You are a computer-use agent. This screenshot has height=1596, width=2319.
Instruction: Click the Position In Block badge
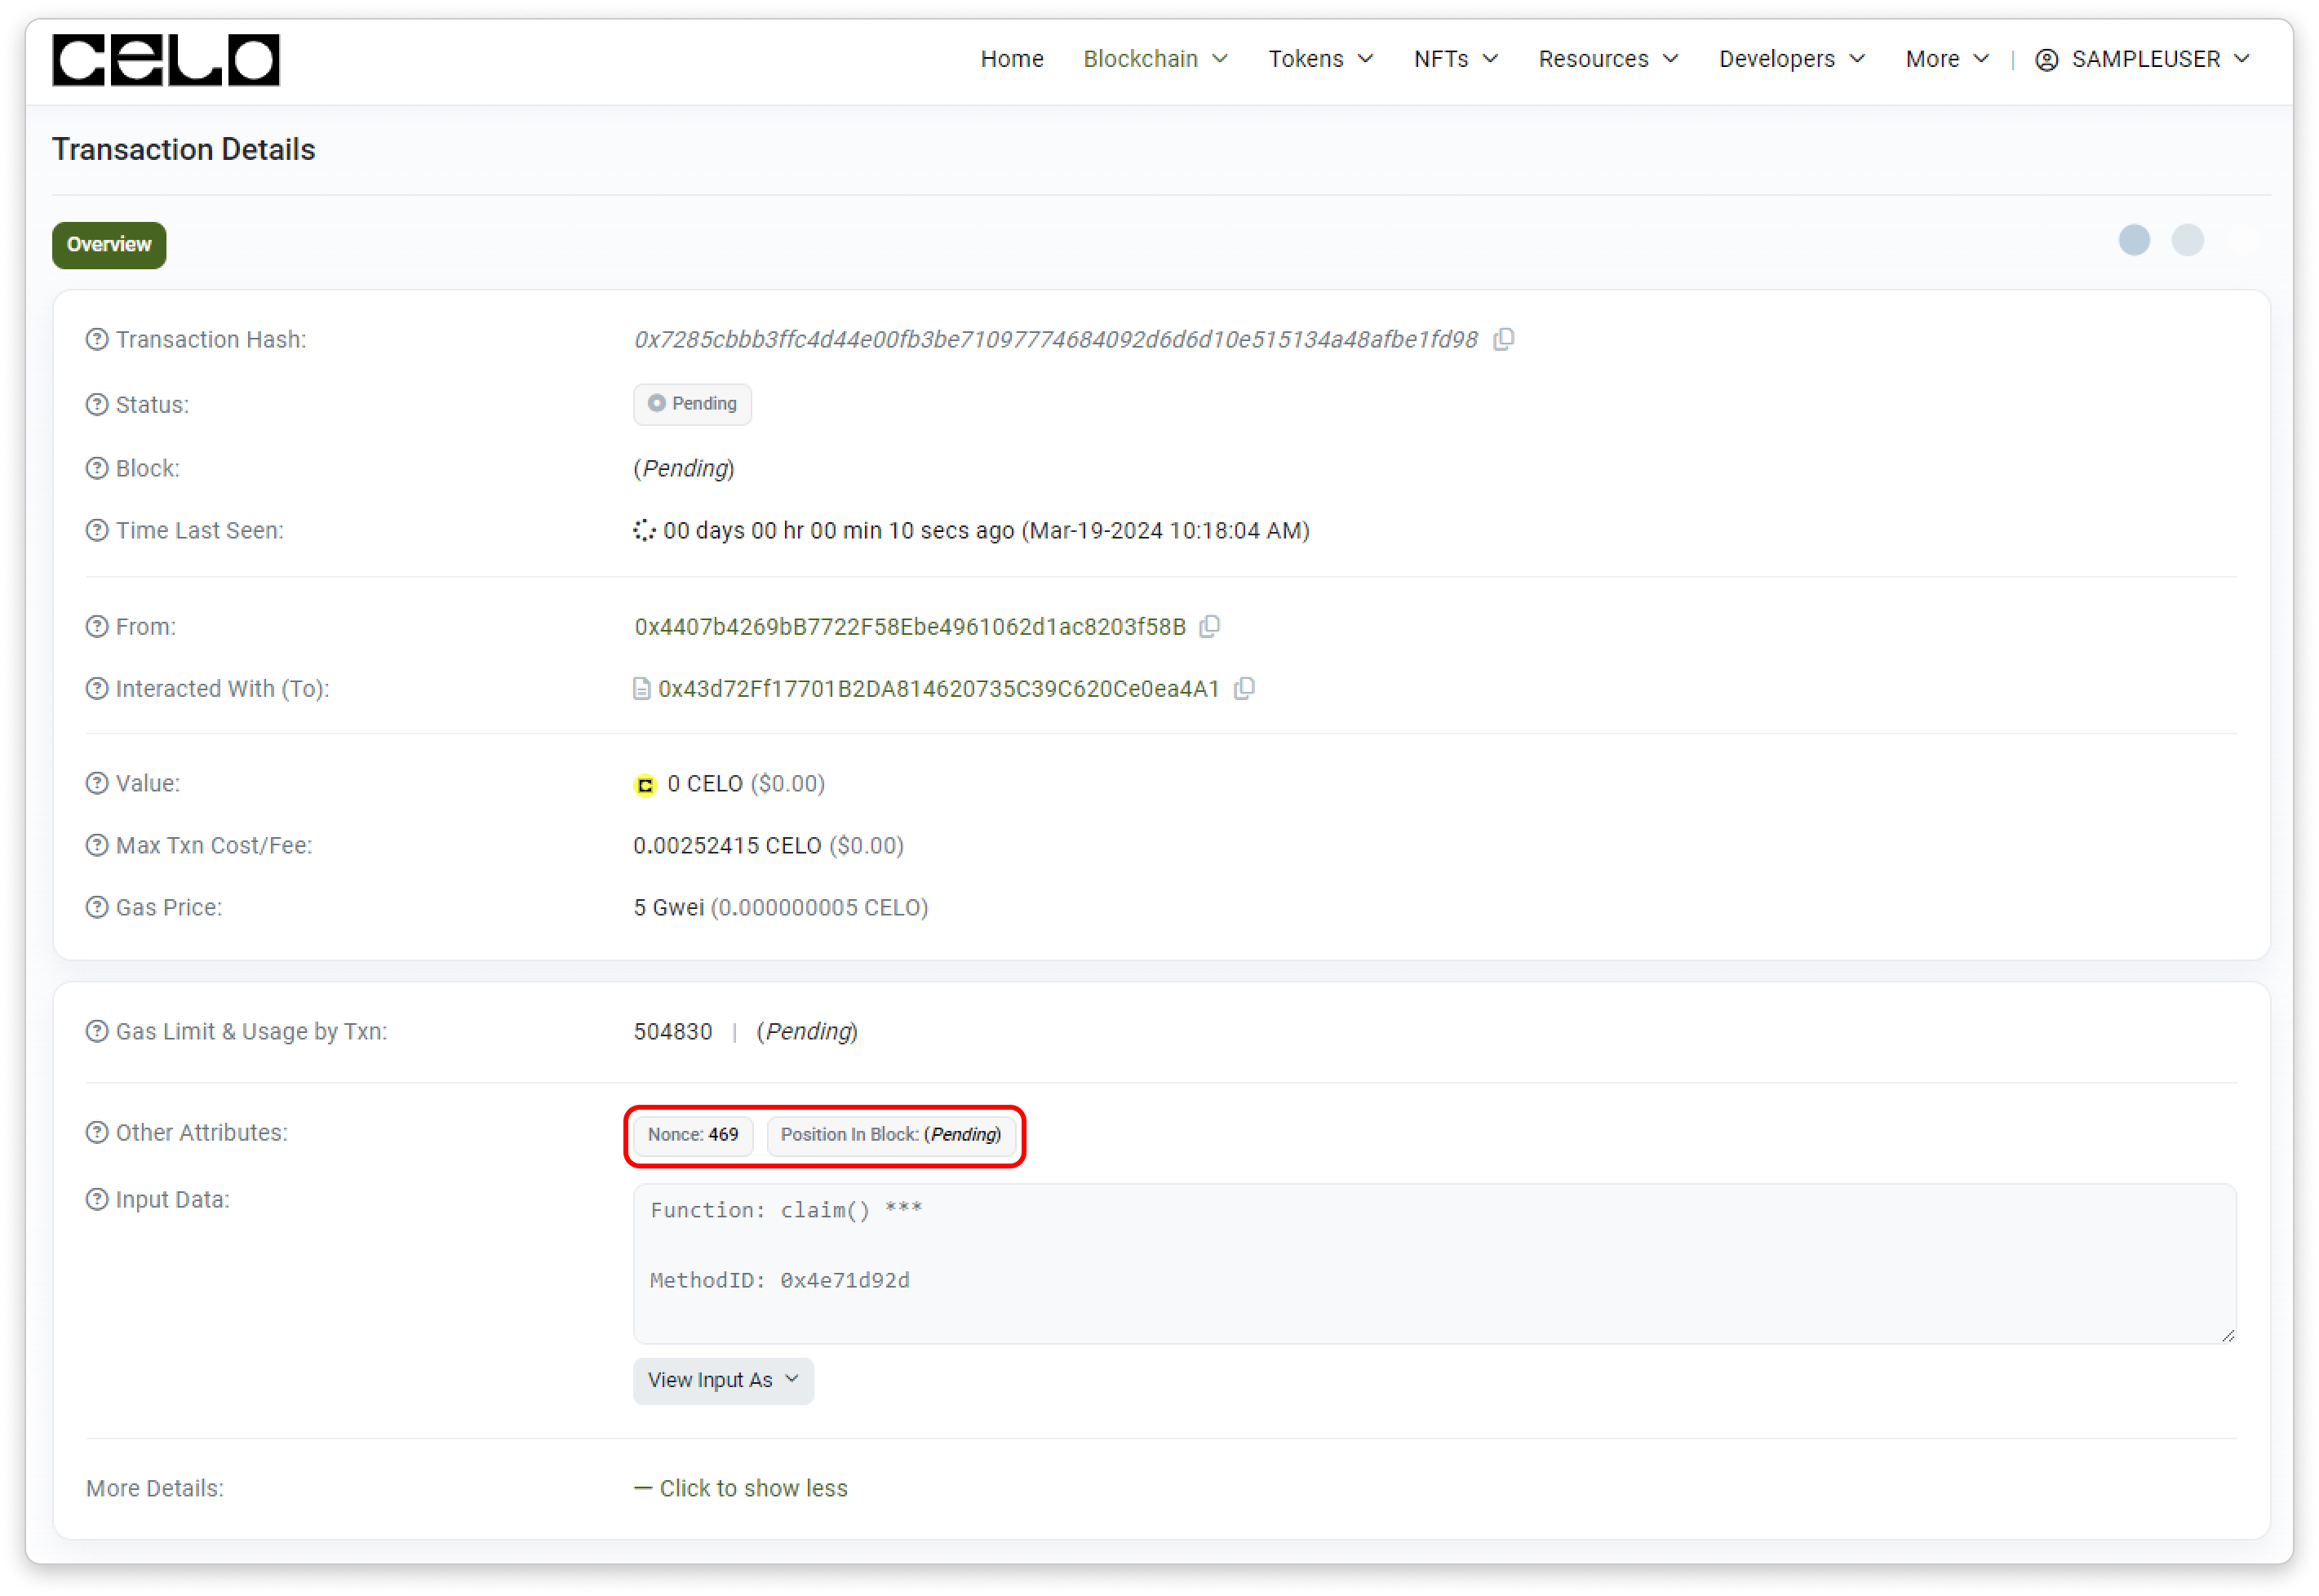[890, 1135]
